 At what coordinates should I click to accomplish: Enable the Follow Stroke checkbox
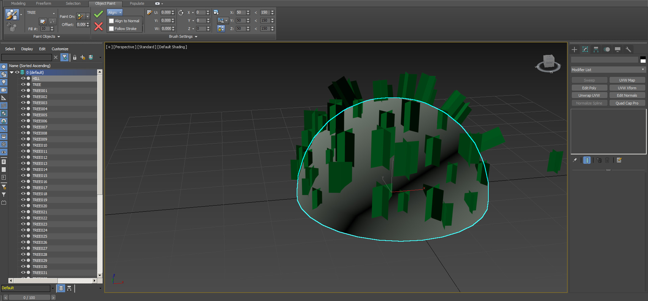point(111,29)
